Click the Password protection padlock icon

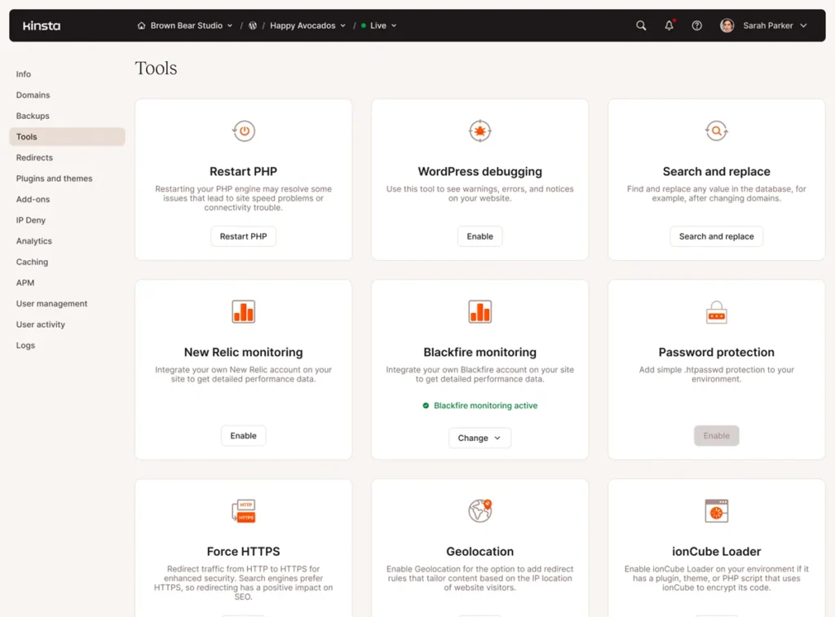tap(716, 311)
